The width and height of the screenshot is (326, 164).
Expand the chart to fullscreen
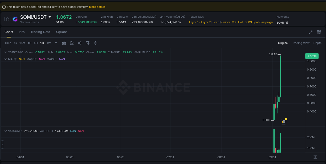tap(310, 32)
